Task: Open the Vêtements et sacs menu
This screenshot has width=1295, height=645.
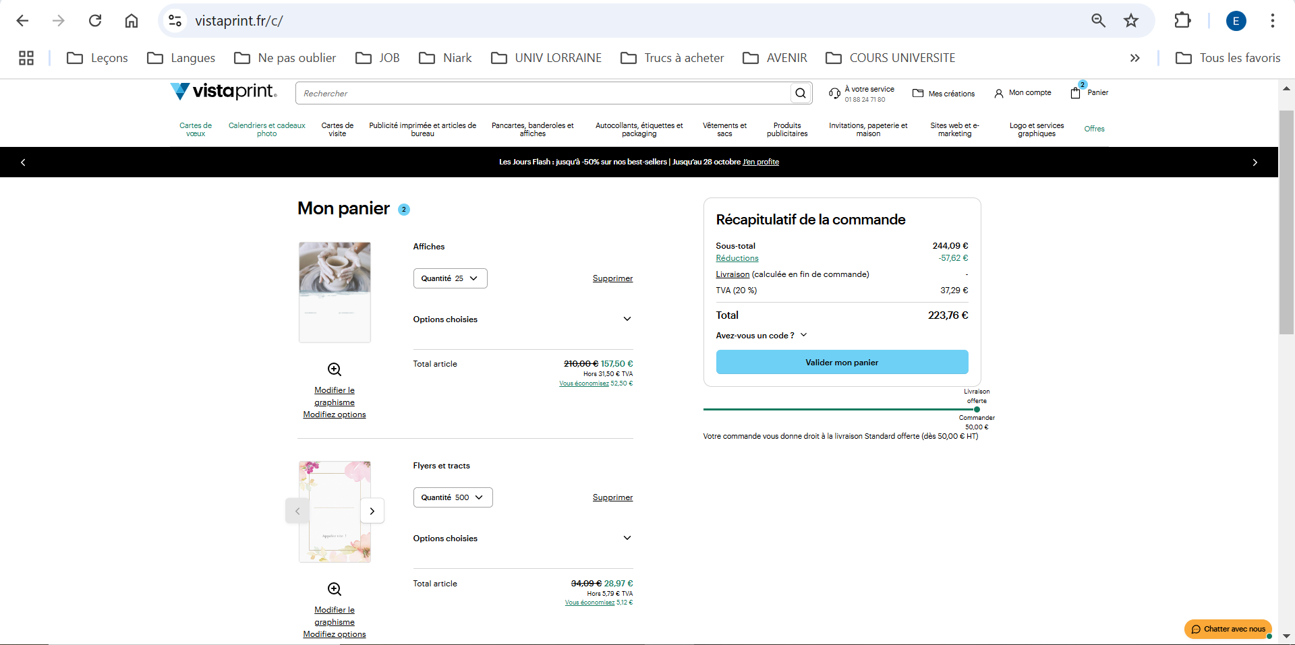Action: click(x=724, y=129)
